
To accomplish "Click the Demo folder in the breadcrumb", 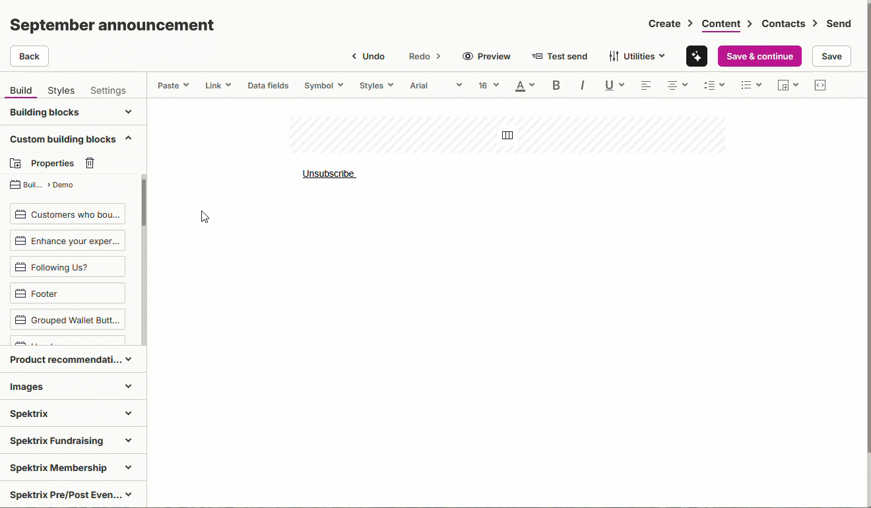I will 63,185.
